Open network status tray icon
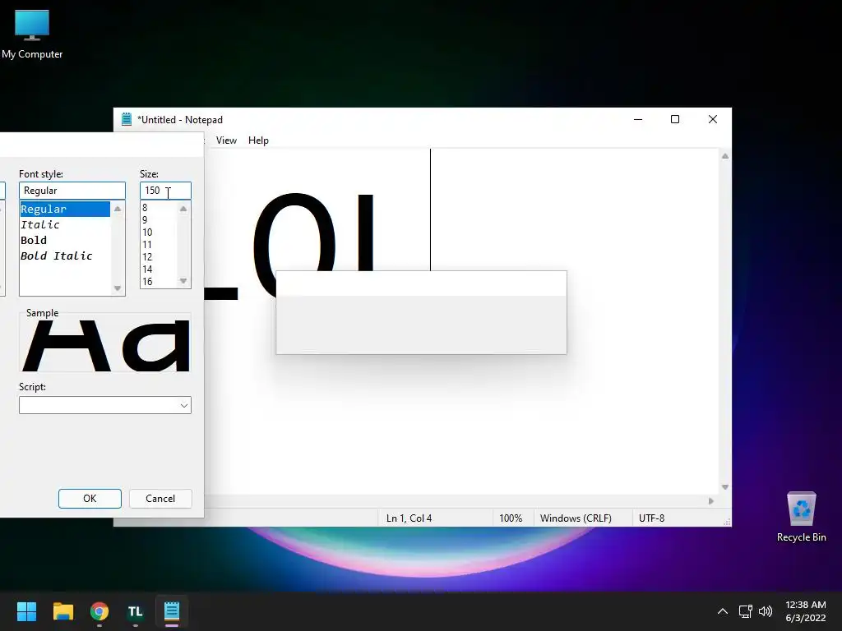Viewport: 842px width, 631px height. (745, 611)
